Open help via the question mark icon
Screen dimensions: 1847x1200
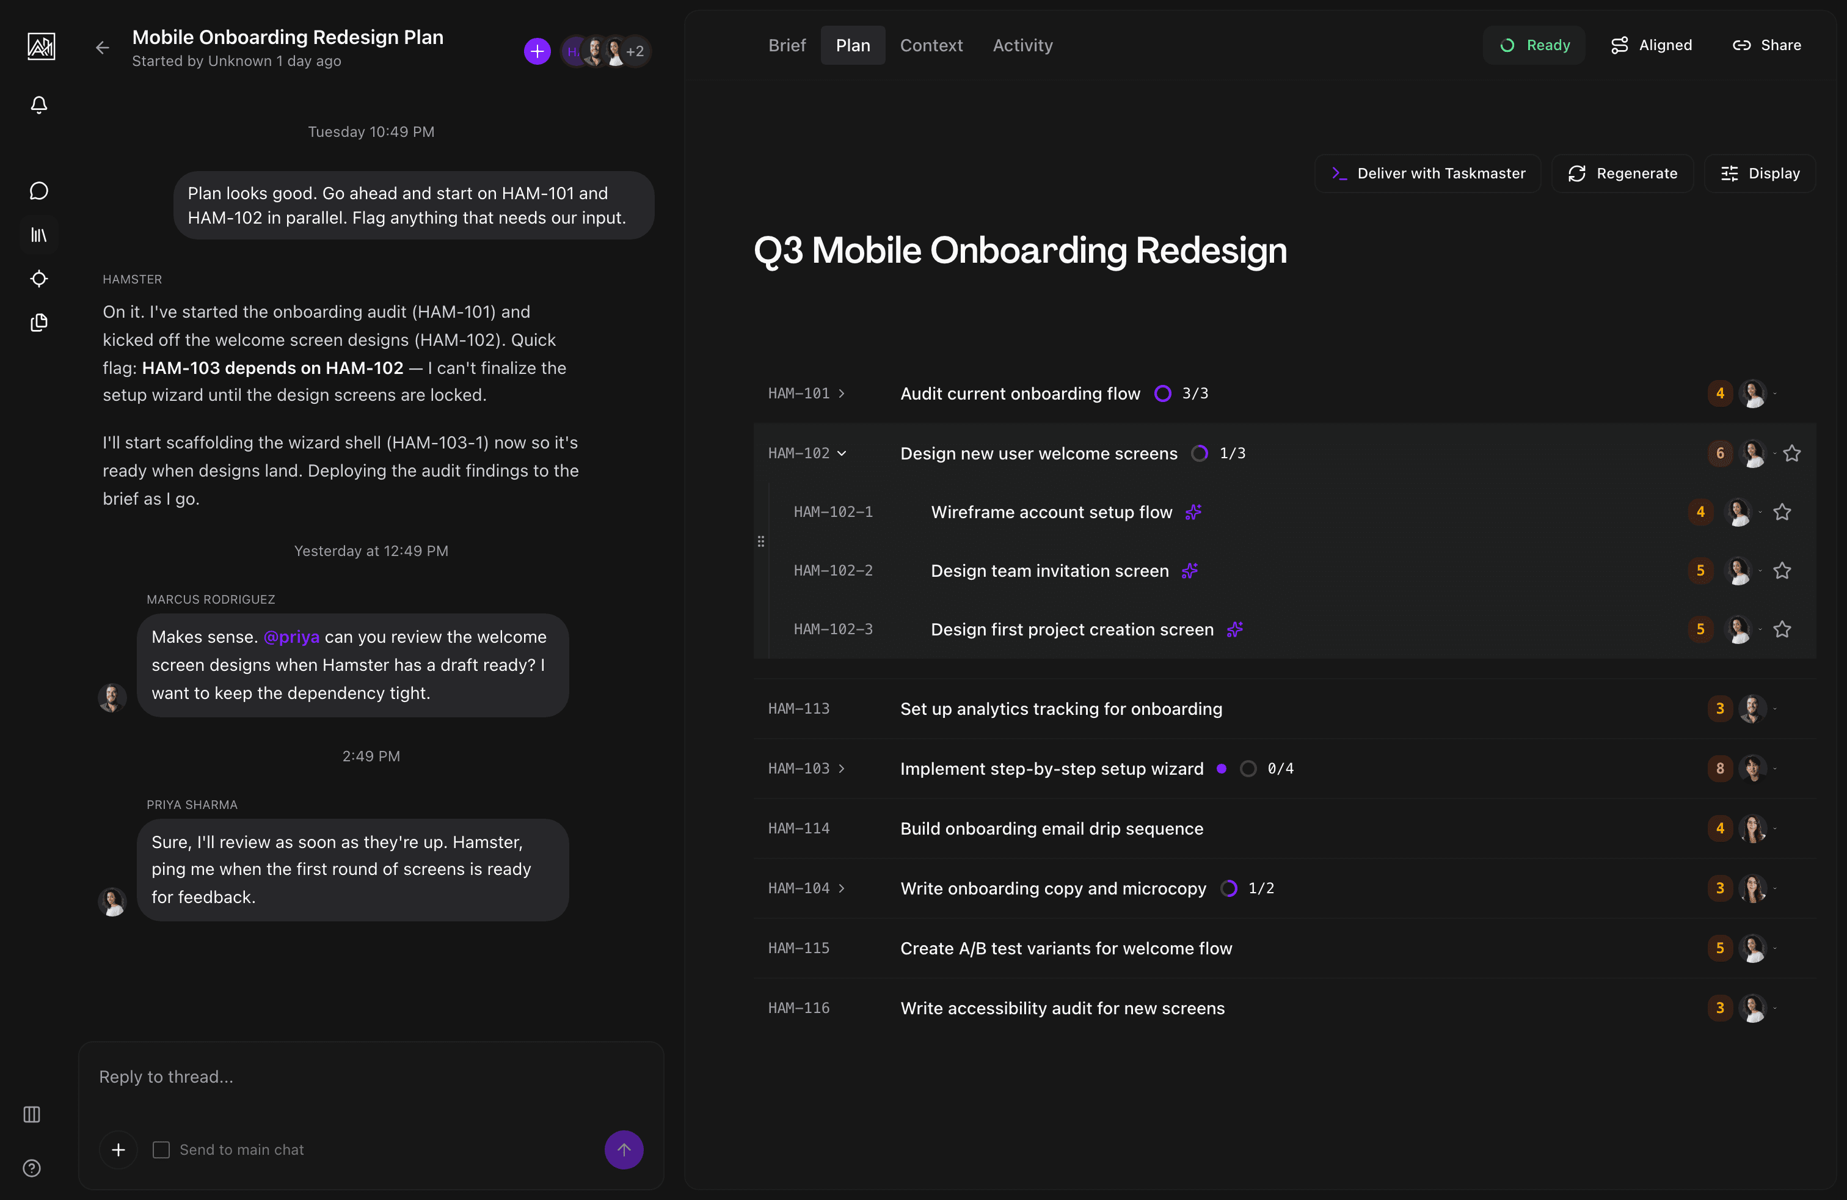tap(31, 1168)
